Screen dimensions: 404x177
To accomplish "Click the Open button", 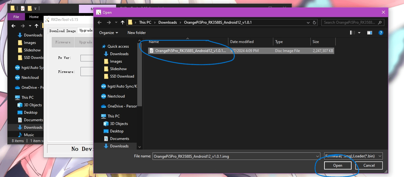I will point(338,165).
